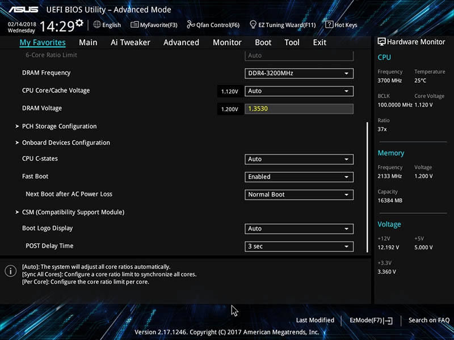
Task: Click the MyFavorite list icon
Action: (x=134, y=24)
